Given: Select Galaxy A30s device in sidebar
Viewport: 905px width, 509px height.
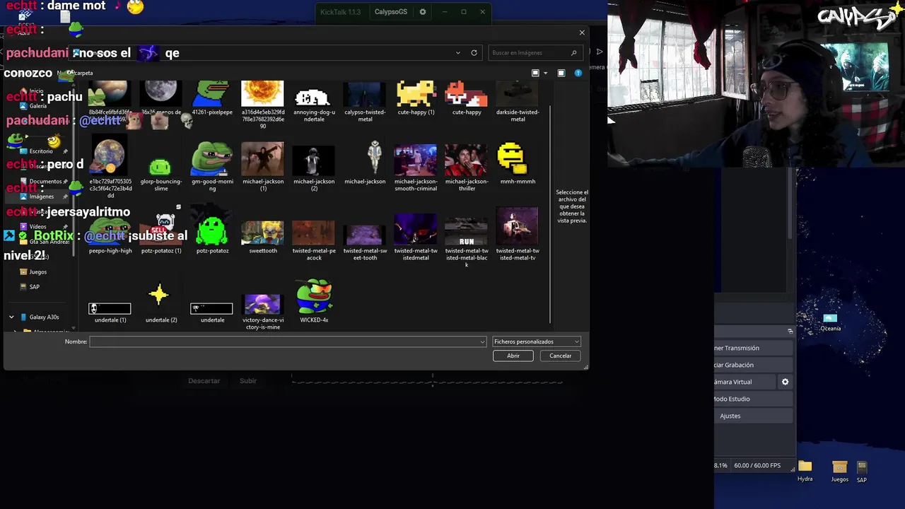Looking at the screenshot, I should pyautogui.click(x=44, y=317).
